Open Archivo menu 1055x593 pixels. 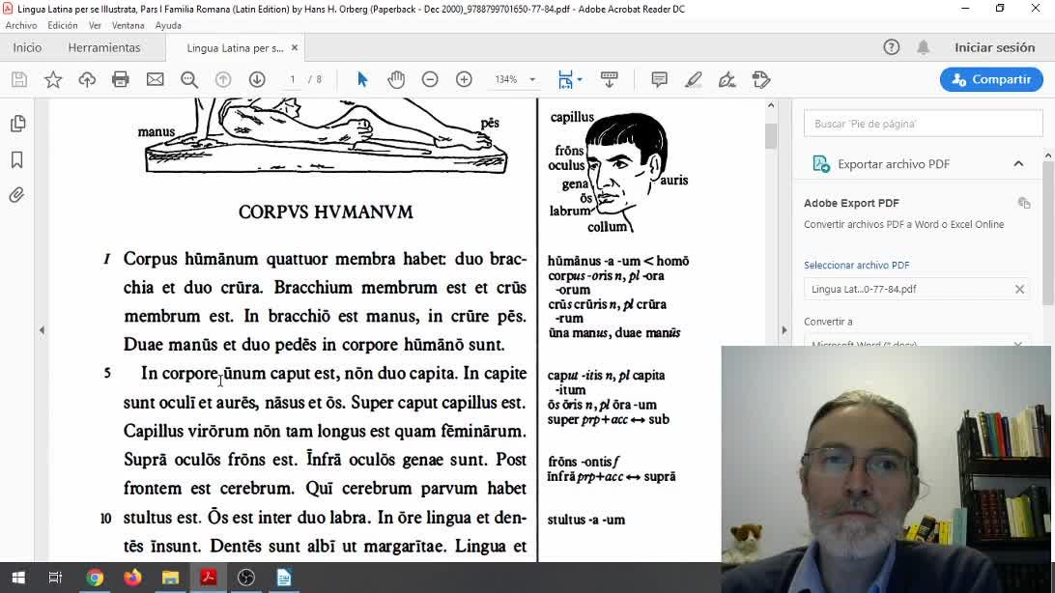tap(21, 25)
